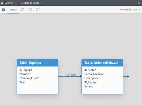The height and width of the screenshot is (105, 142).
Task: Open the Modelo de Datos dropdown at right
Action: 130,10
